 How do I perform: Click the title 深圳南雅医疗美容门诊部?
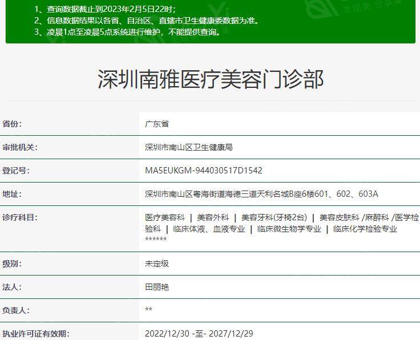point(211,79)
